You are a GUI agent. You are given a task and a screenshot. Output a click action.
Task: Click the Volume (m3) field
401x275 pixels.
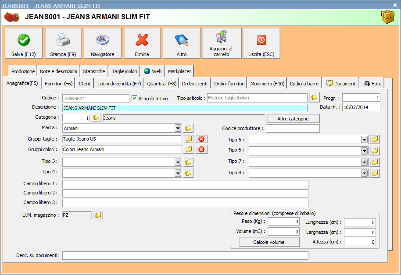(283, 232)
